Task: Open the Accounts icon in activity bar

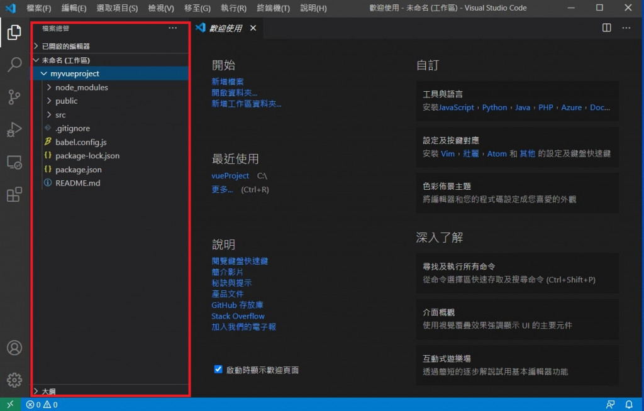Action: pos(14,348)
